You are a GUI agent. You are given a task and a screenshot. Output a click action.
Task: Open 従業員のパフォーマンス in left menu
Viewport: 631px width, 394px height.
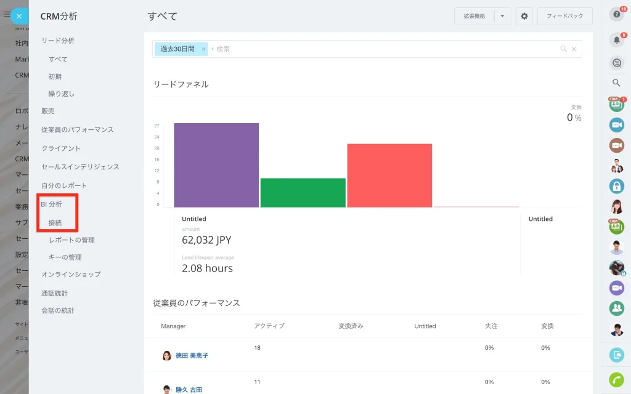point(77,130)
